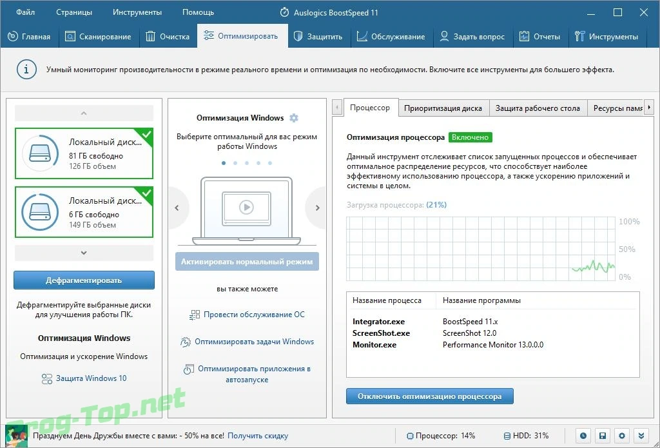This screenshot has height=448, width=660.
Task: Open the Инструменты ribbon tab
Action: point(607,37)
